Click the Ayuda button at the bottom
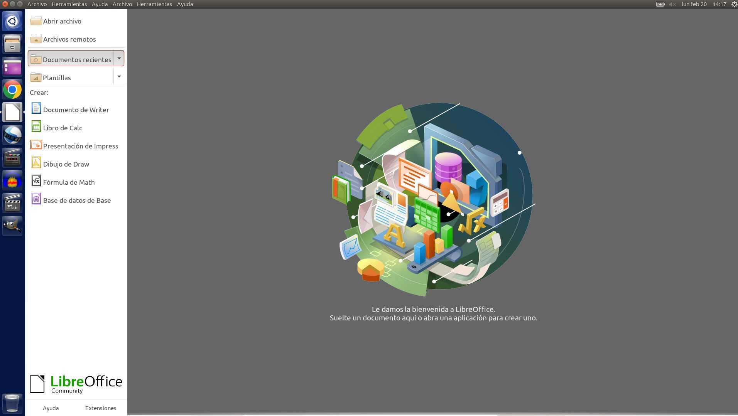 (51, 408)
